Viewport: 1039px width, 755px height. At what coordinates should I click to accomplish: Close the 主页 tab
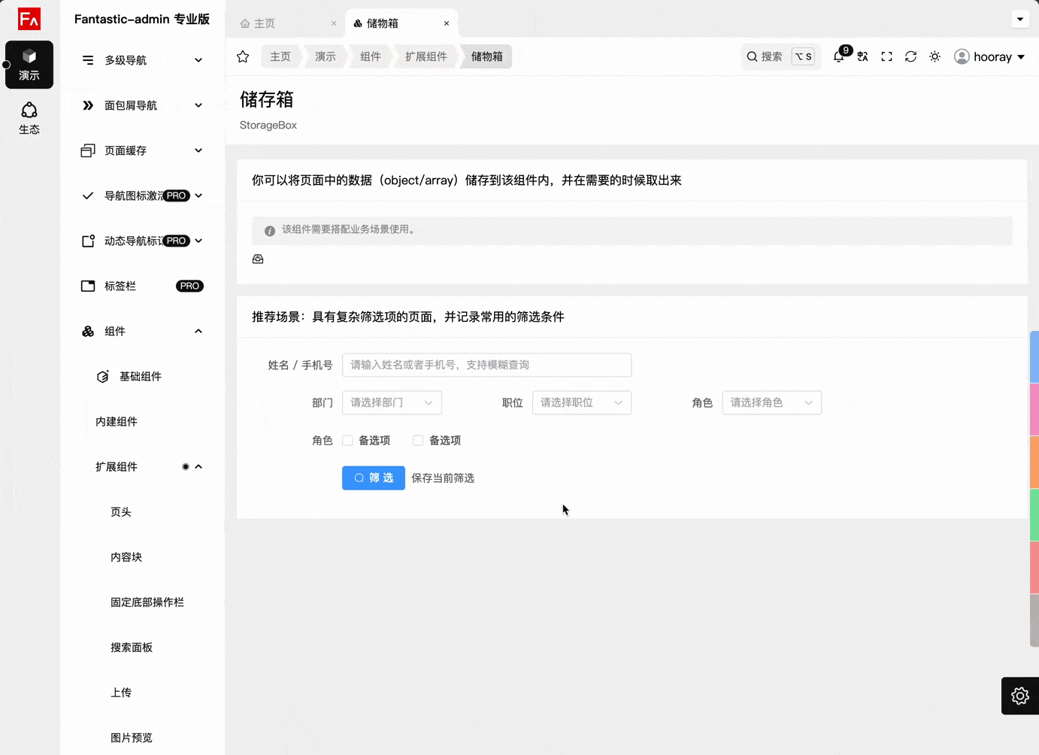click(x=334, y=23)
